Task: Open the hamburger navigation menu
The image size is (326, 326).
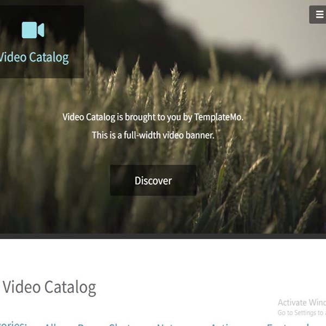Action: (x=318, y=15)
